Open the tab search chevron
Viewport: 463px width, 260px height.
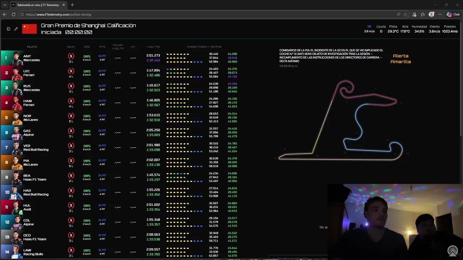(x=4, y=5)
